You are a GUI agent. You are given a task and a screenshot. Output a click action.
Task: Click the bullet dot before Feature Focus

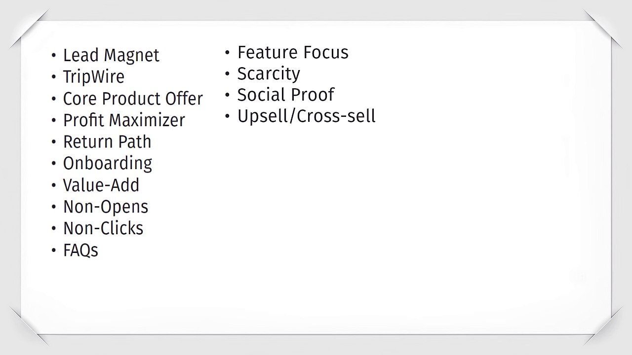coord(228,52)
